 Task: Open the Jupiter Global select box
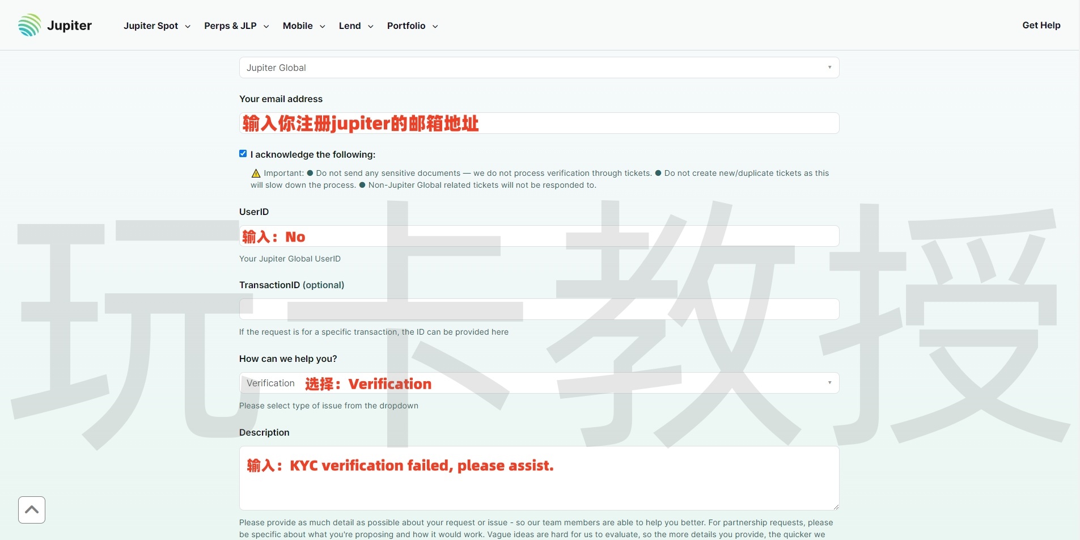tap(539, 67)
